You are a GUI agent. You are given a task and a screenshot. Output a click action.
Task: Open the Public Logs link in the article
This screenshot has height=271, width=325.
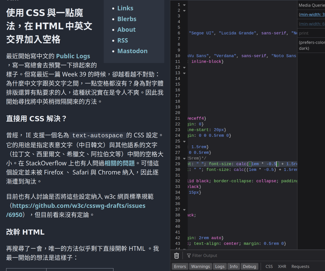[73, 56]
